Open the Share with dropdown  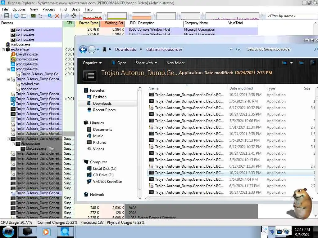coord(146,63)
